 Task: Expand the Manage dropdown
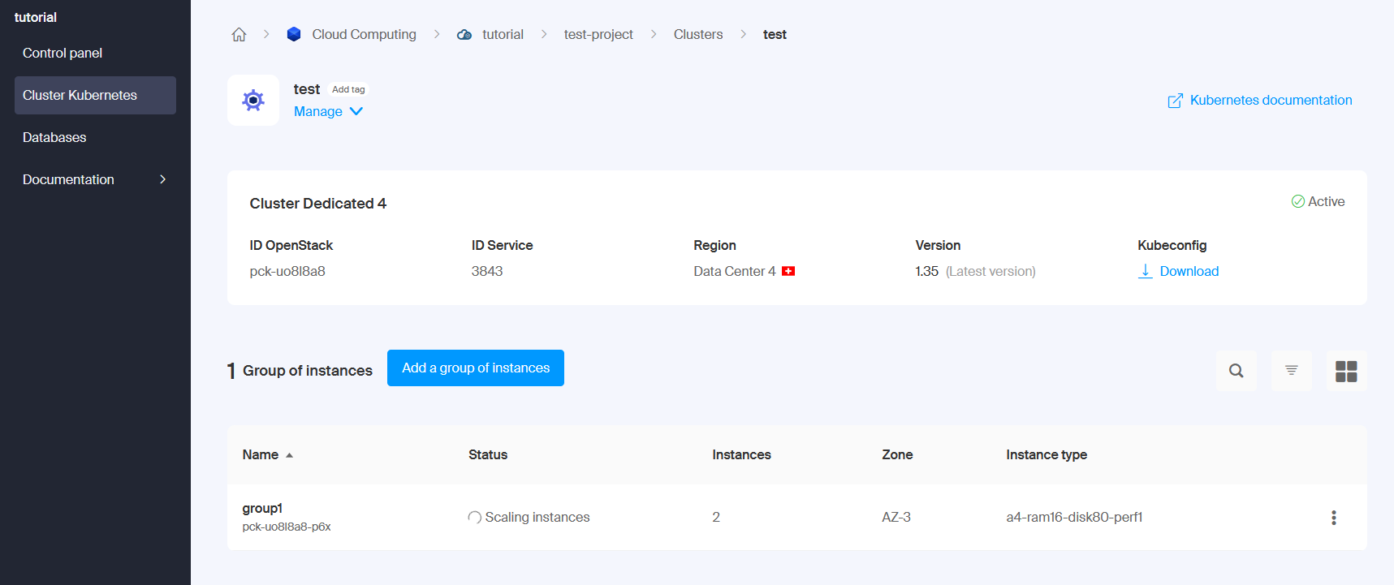(329, 111)
